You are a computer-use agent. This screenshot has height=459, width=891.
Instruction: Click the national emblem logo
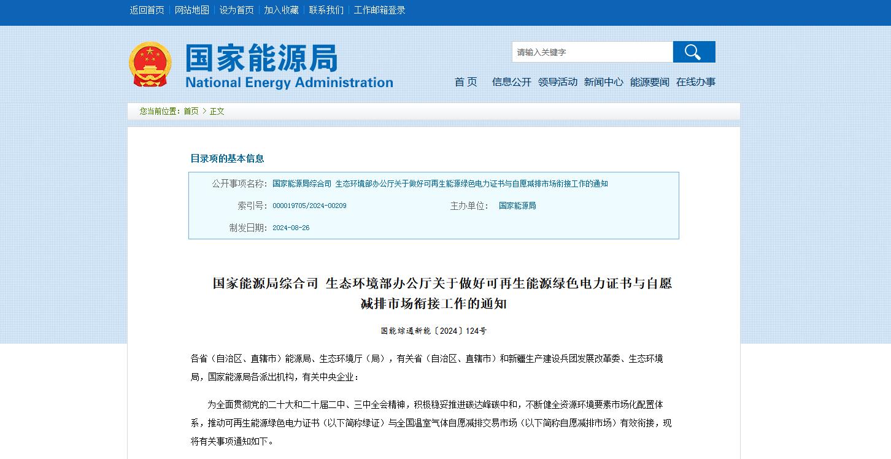[150, 64]
